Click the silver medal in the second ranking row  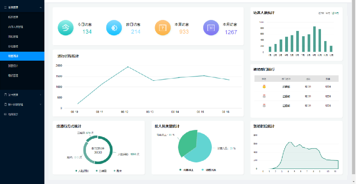[264, 96]
